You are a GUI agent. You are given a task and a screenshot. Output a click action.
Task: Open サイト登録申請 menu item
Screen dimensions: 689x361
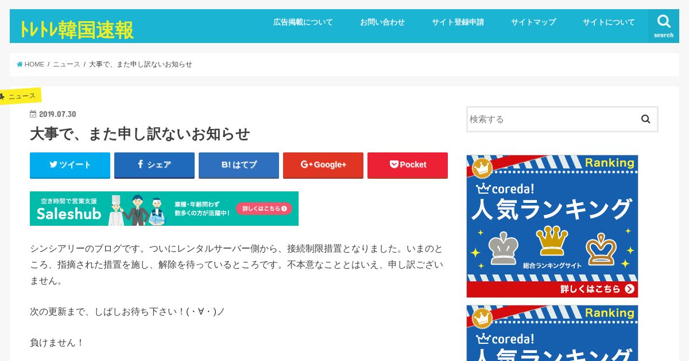[x=458, y=22]
